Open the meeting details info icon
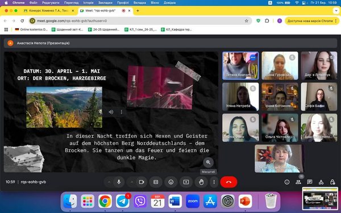The image size is (341, 213). coord(287,182)
